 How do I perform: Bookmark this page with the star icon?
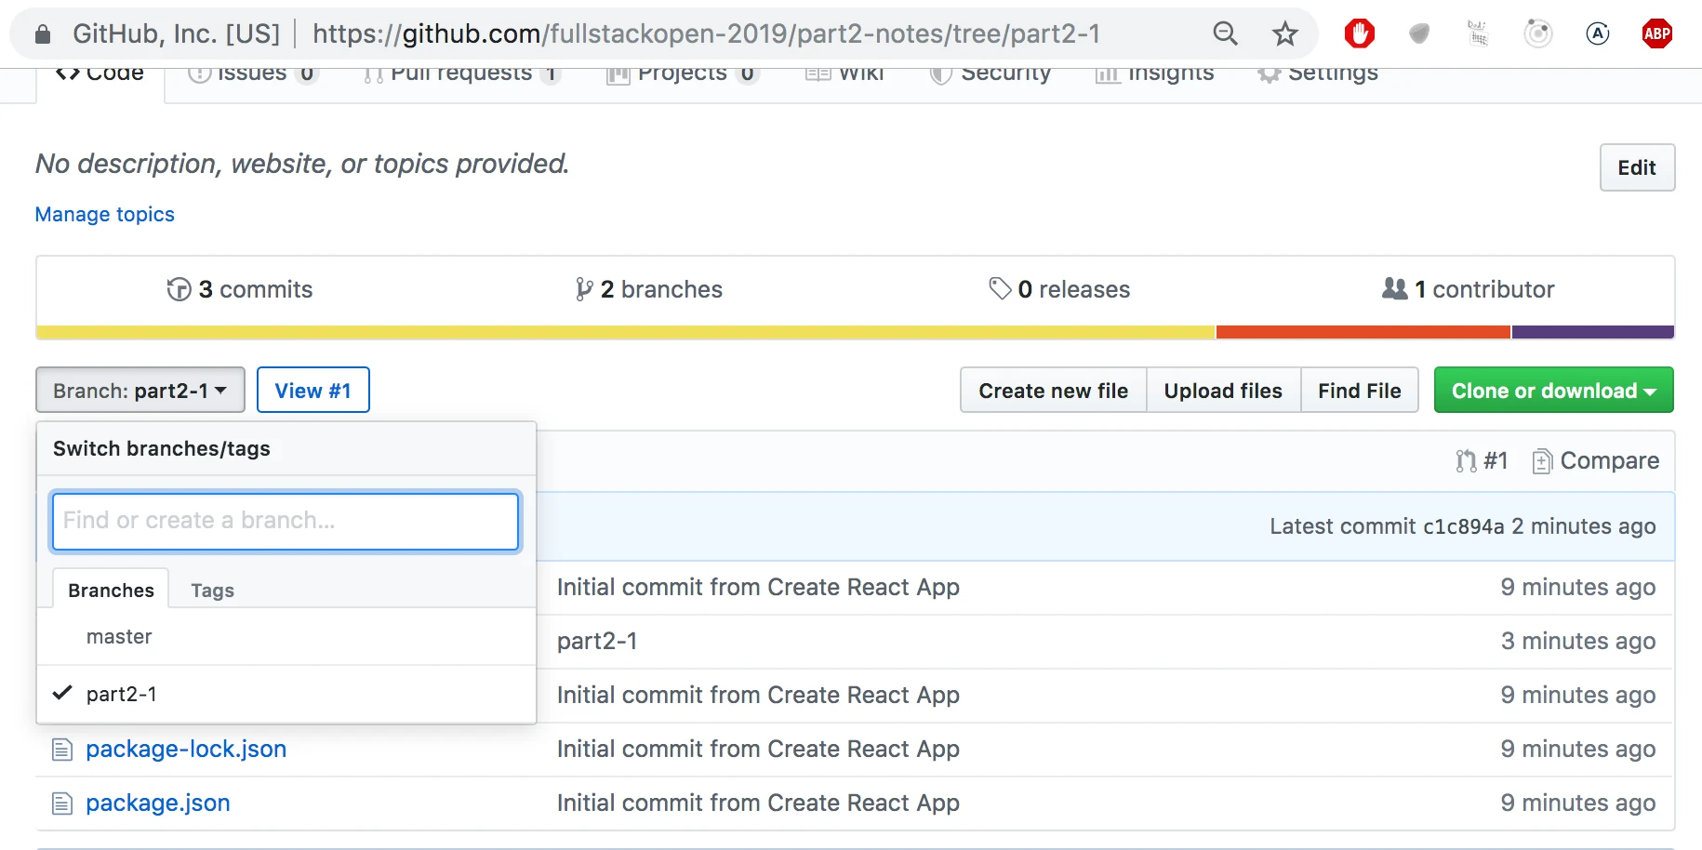[1284, 33]
